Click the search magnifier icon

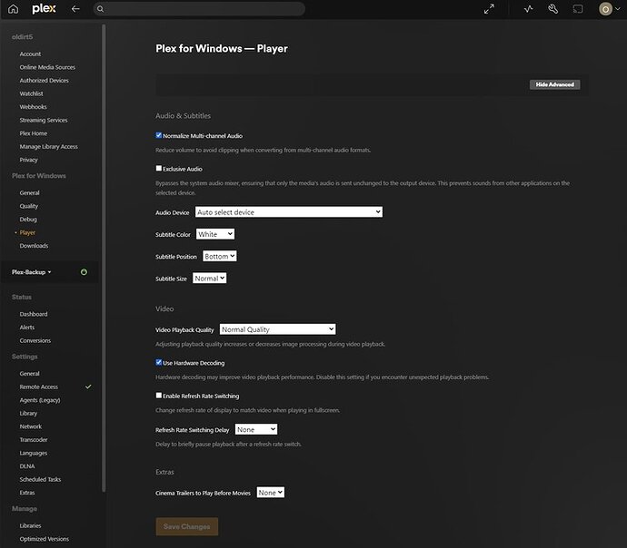click(100, 9)
